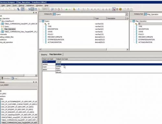The image size is (162, 124).
Task: Click the Log tab icon
Action: (13, 78)
